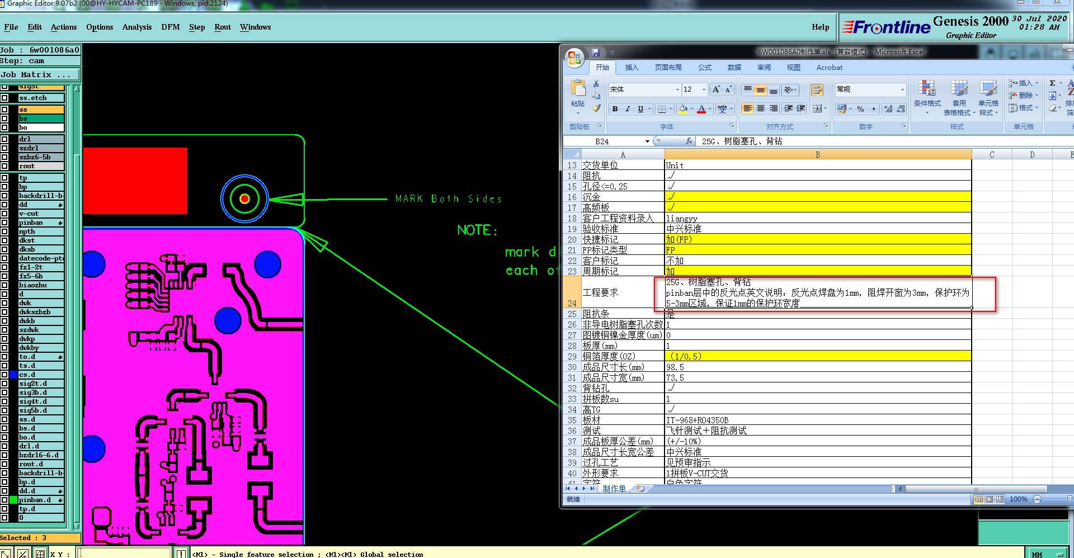Click the paste clipboard icon in Excel
The image size is (1074, 558).
coord(578,88)
